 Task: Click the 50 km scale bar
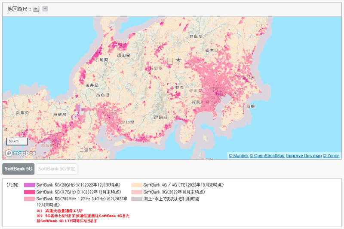pyautogui.click(x=17, y=141)
